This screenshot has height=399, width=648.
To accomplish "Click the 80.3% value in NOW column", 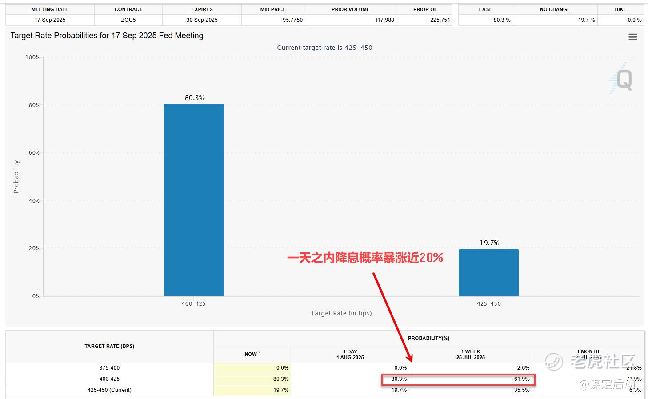I will click(281, 379).
